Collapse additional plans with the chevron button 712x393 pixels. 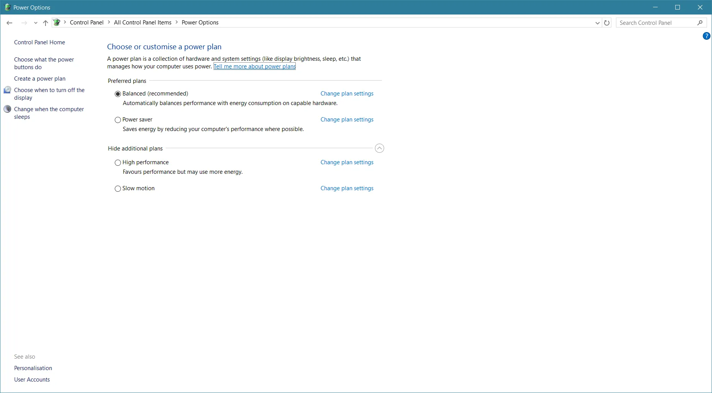tap(379, 148)
